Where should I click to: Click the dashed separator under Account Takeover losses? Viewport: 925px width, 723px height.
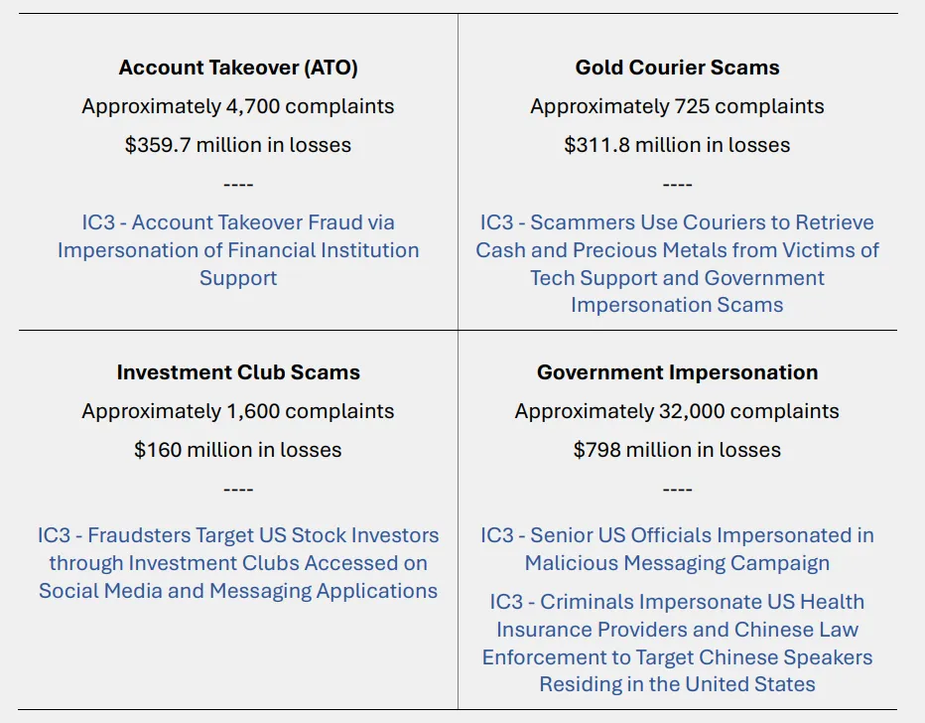[238, 185]
